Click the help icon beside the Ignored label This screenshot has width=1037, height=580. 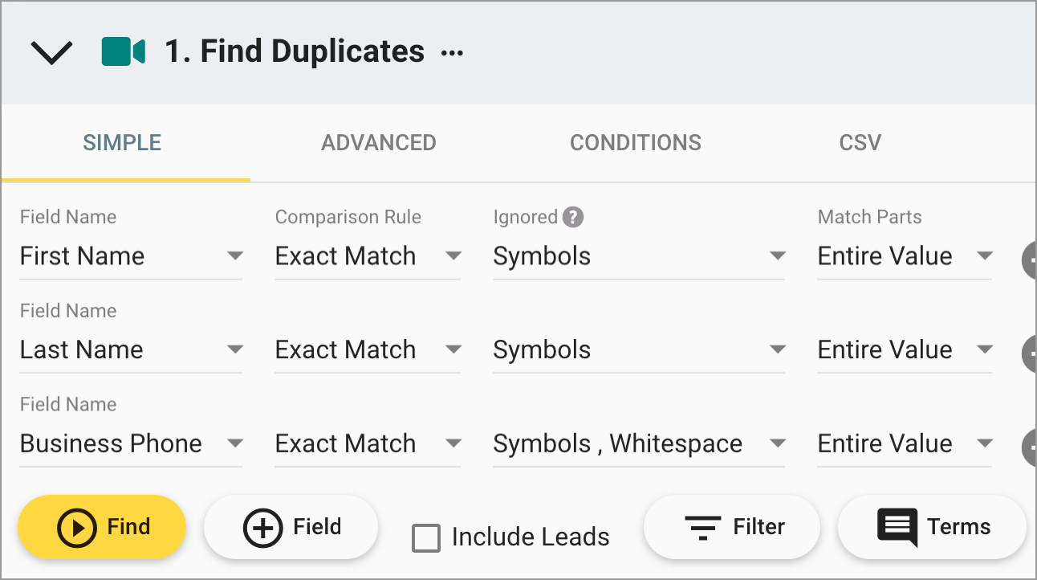coord(575,216)
